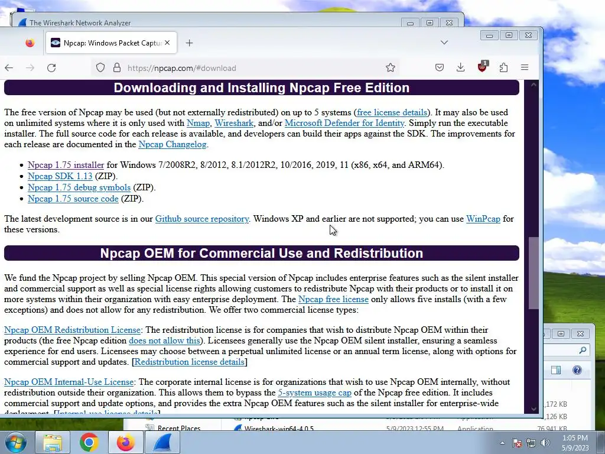
Task: Open Redistribution license details link
Action: pos(190,362)
